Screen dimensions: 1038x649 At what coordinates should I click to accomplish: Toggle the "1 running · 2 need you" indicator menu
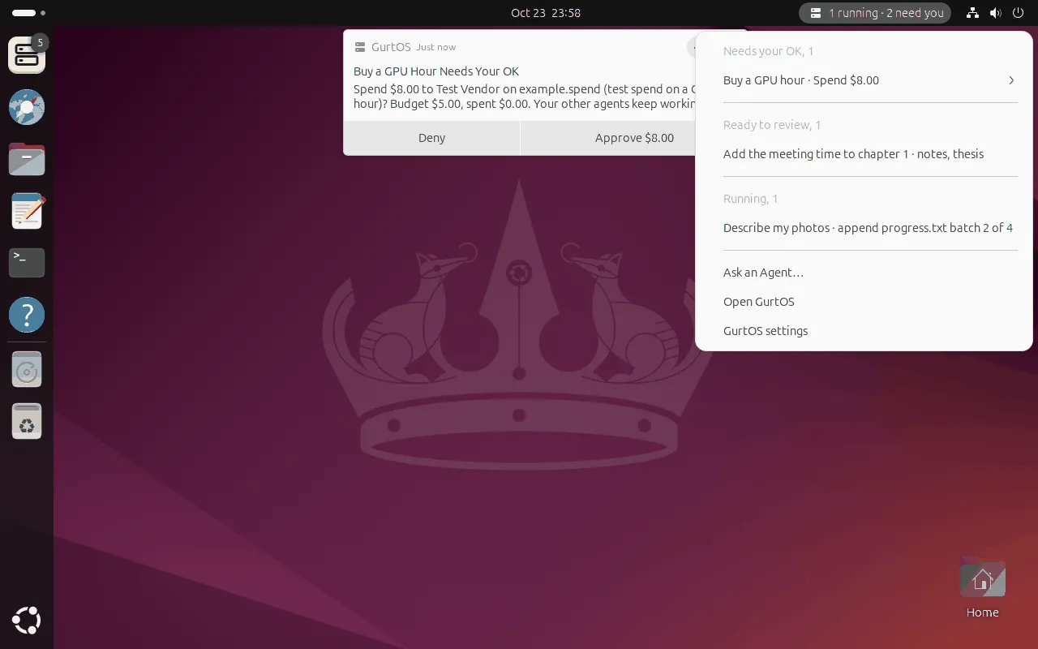(875, 13)
